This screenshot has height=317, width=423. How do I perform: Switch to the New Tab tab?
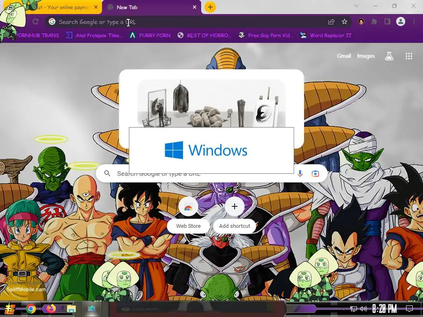pos(152,7)
